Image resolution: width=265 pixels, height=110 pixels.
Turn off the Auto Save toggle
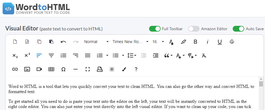pos(238,29)
